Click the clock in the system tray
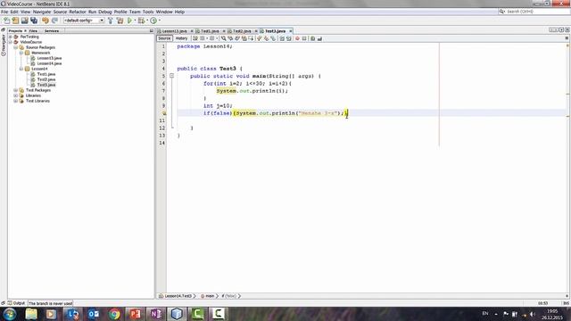Screen dimensions: 571x321 (x=552, y=314)
